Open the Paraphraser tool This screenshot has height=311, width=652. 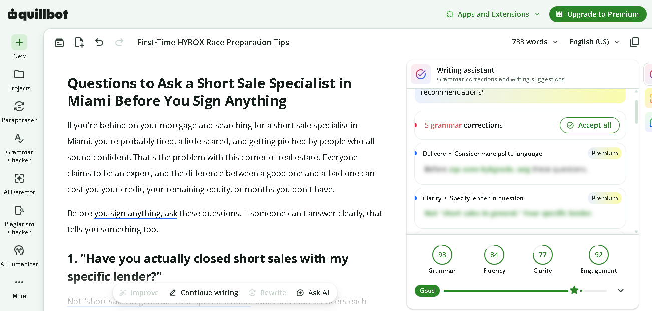(x=19, y=106)
